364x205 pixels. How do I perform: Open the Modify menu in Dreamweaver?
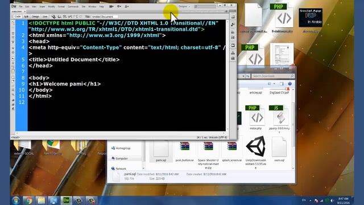pos(51,6)
